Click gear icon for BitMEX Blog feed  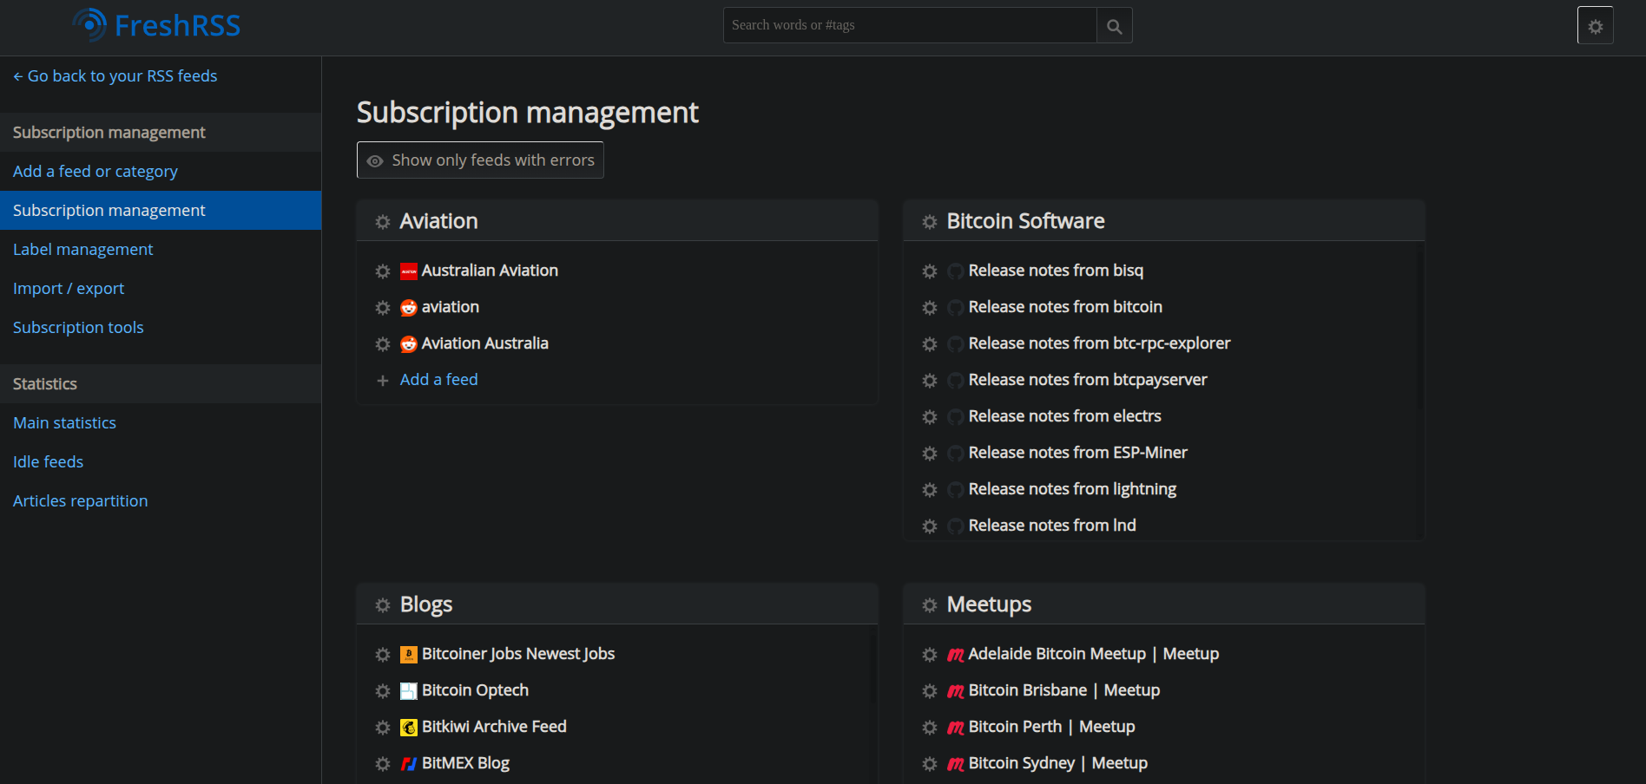[x=383, y=764]
